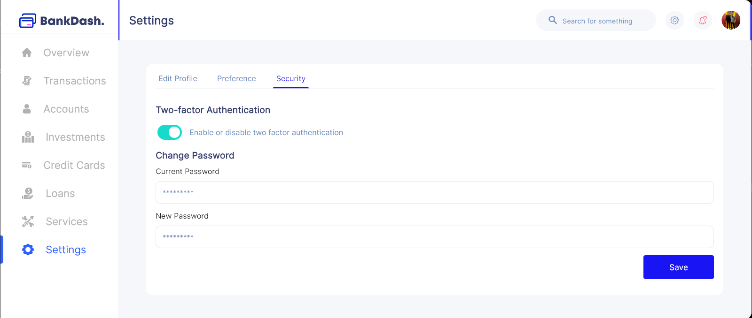This screenshot has height=318, width=752.
Task: Open notifications bell icon
Action: click(703, 20)
